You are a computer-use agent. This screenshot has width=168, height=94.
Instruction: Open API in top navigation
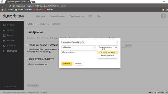(x=91, y=16)
